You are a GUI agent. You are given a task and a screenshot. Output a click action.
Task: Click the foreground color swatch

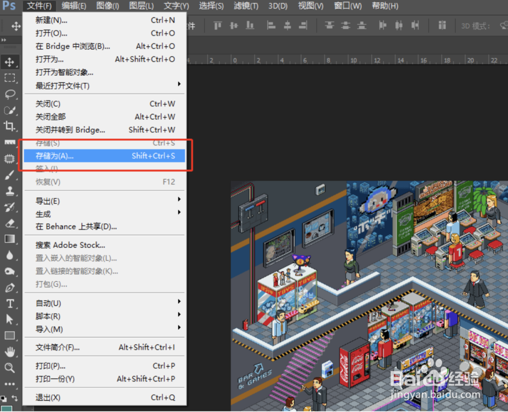(x=7, y=408)
